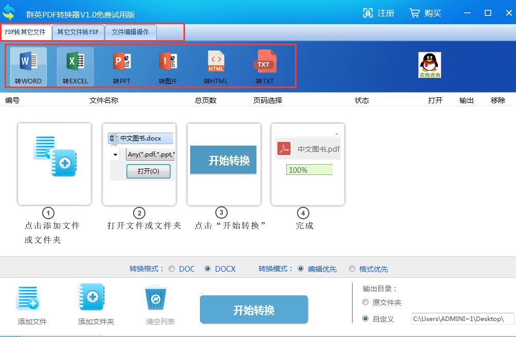Screen dimensions: 516x337
Task: Click the step 4 完成 illustration card
Action: [x=308, y=164]
